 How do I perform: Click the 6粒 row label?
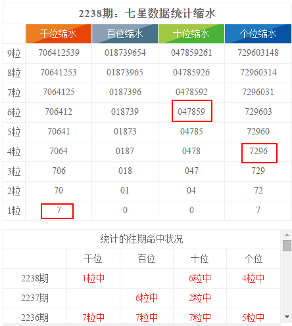(14, 112)
